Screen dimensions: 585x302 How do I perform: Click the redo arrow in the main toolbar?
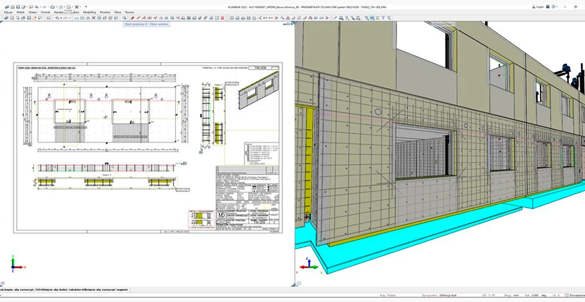tap(66, 18)
